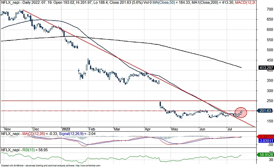274x167 pixels.
Task: Click the 650 price axis label
Action: [270, 19]
